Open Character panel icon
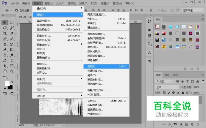Viewport: 206px width, 128px height. pyautogui.click(x=150, y=53)
